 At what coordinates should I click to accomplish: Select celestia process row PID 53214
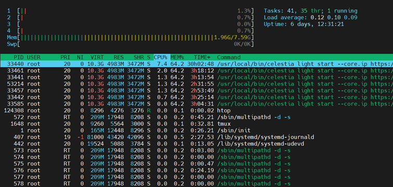[x=197, y=84]
